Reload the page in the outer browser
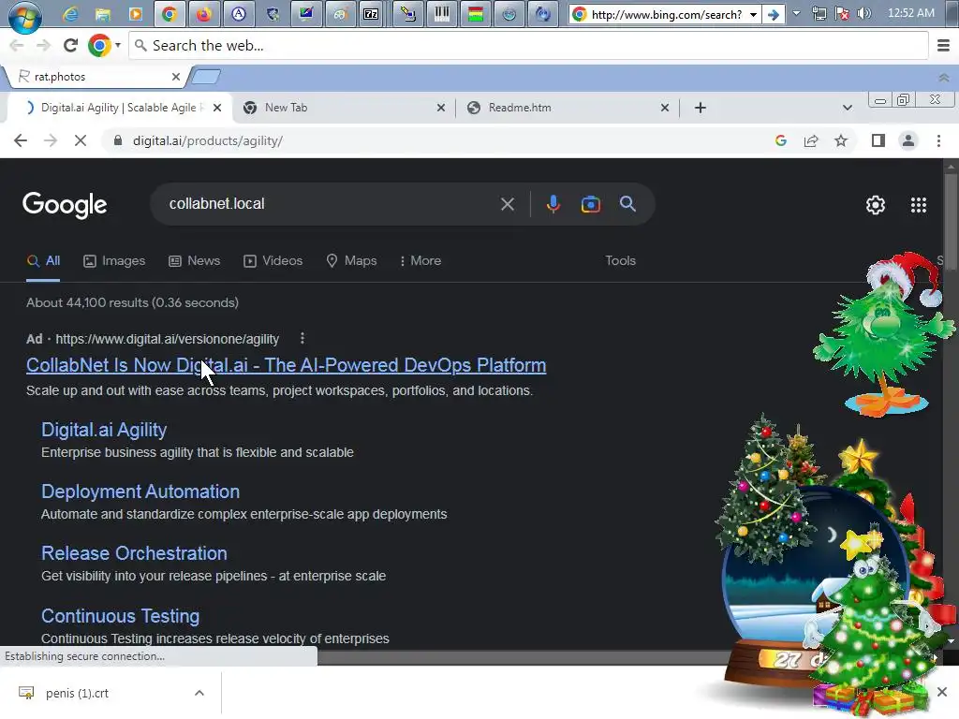The height and width of the screenshot is (719, 959). [x=71, y=45]
